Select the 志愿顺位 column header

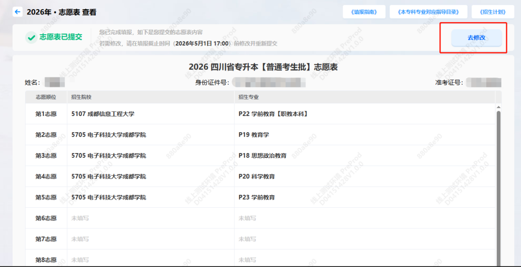coord(46,97)
